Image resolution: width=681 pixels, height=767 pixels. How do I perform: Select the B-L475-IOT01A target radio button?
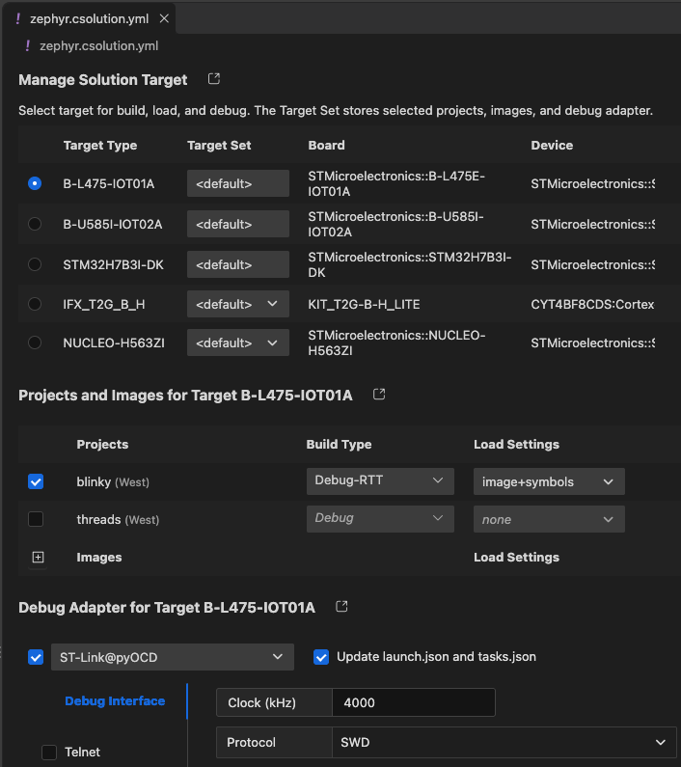[35, 183]
